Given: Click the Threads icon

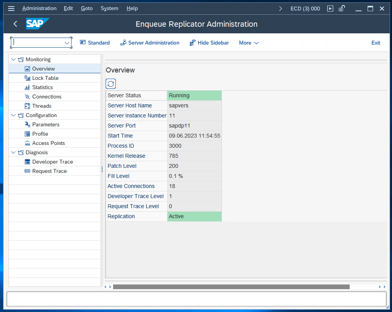Looking at the screenshot, I should (27, 106).
